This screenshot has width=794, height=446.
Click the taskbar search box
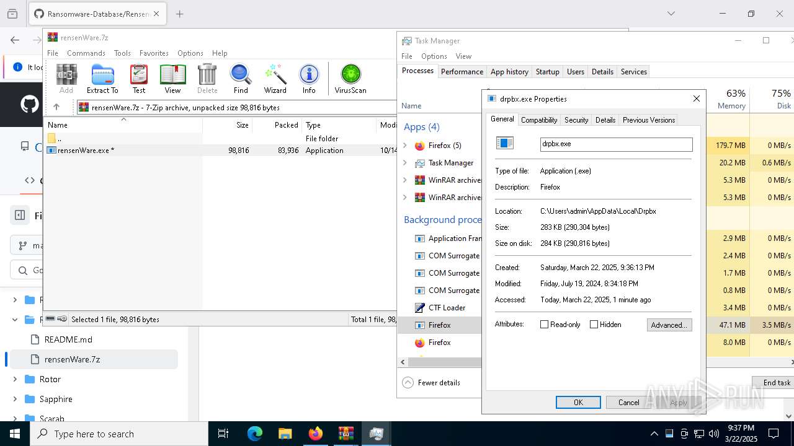click(x=119, y=434)
